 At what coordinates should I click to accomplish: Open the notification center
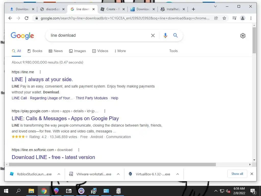[253, 191]
